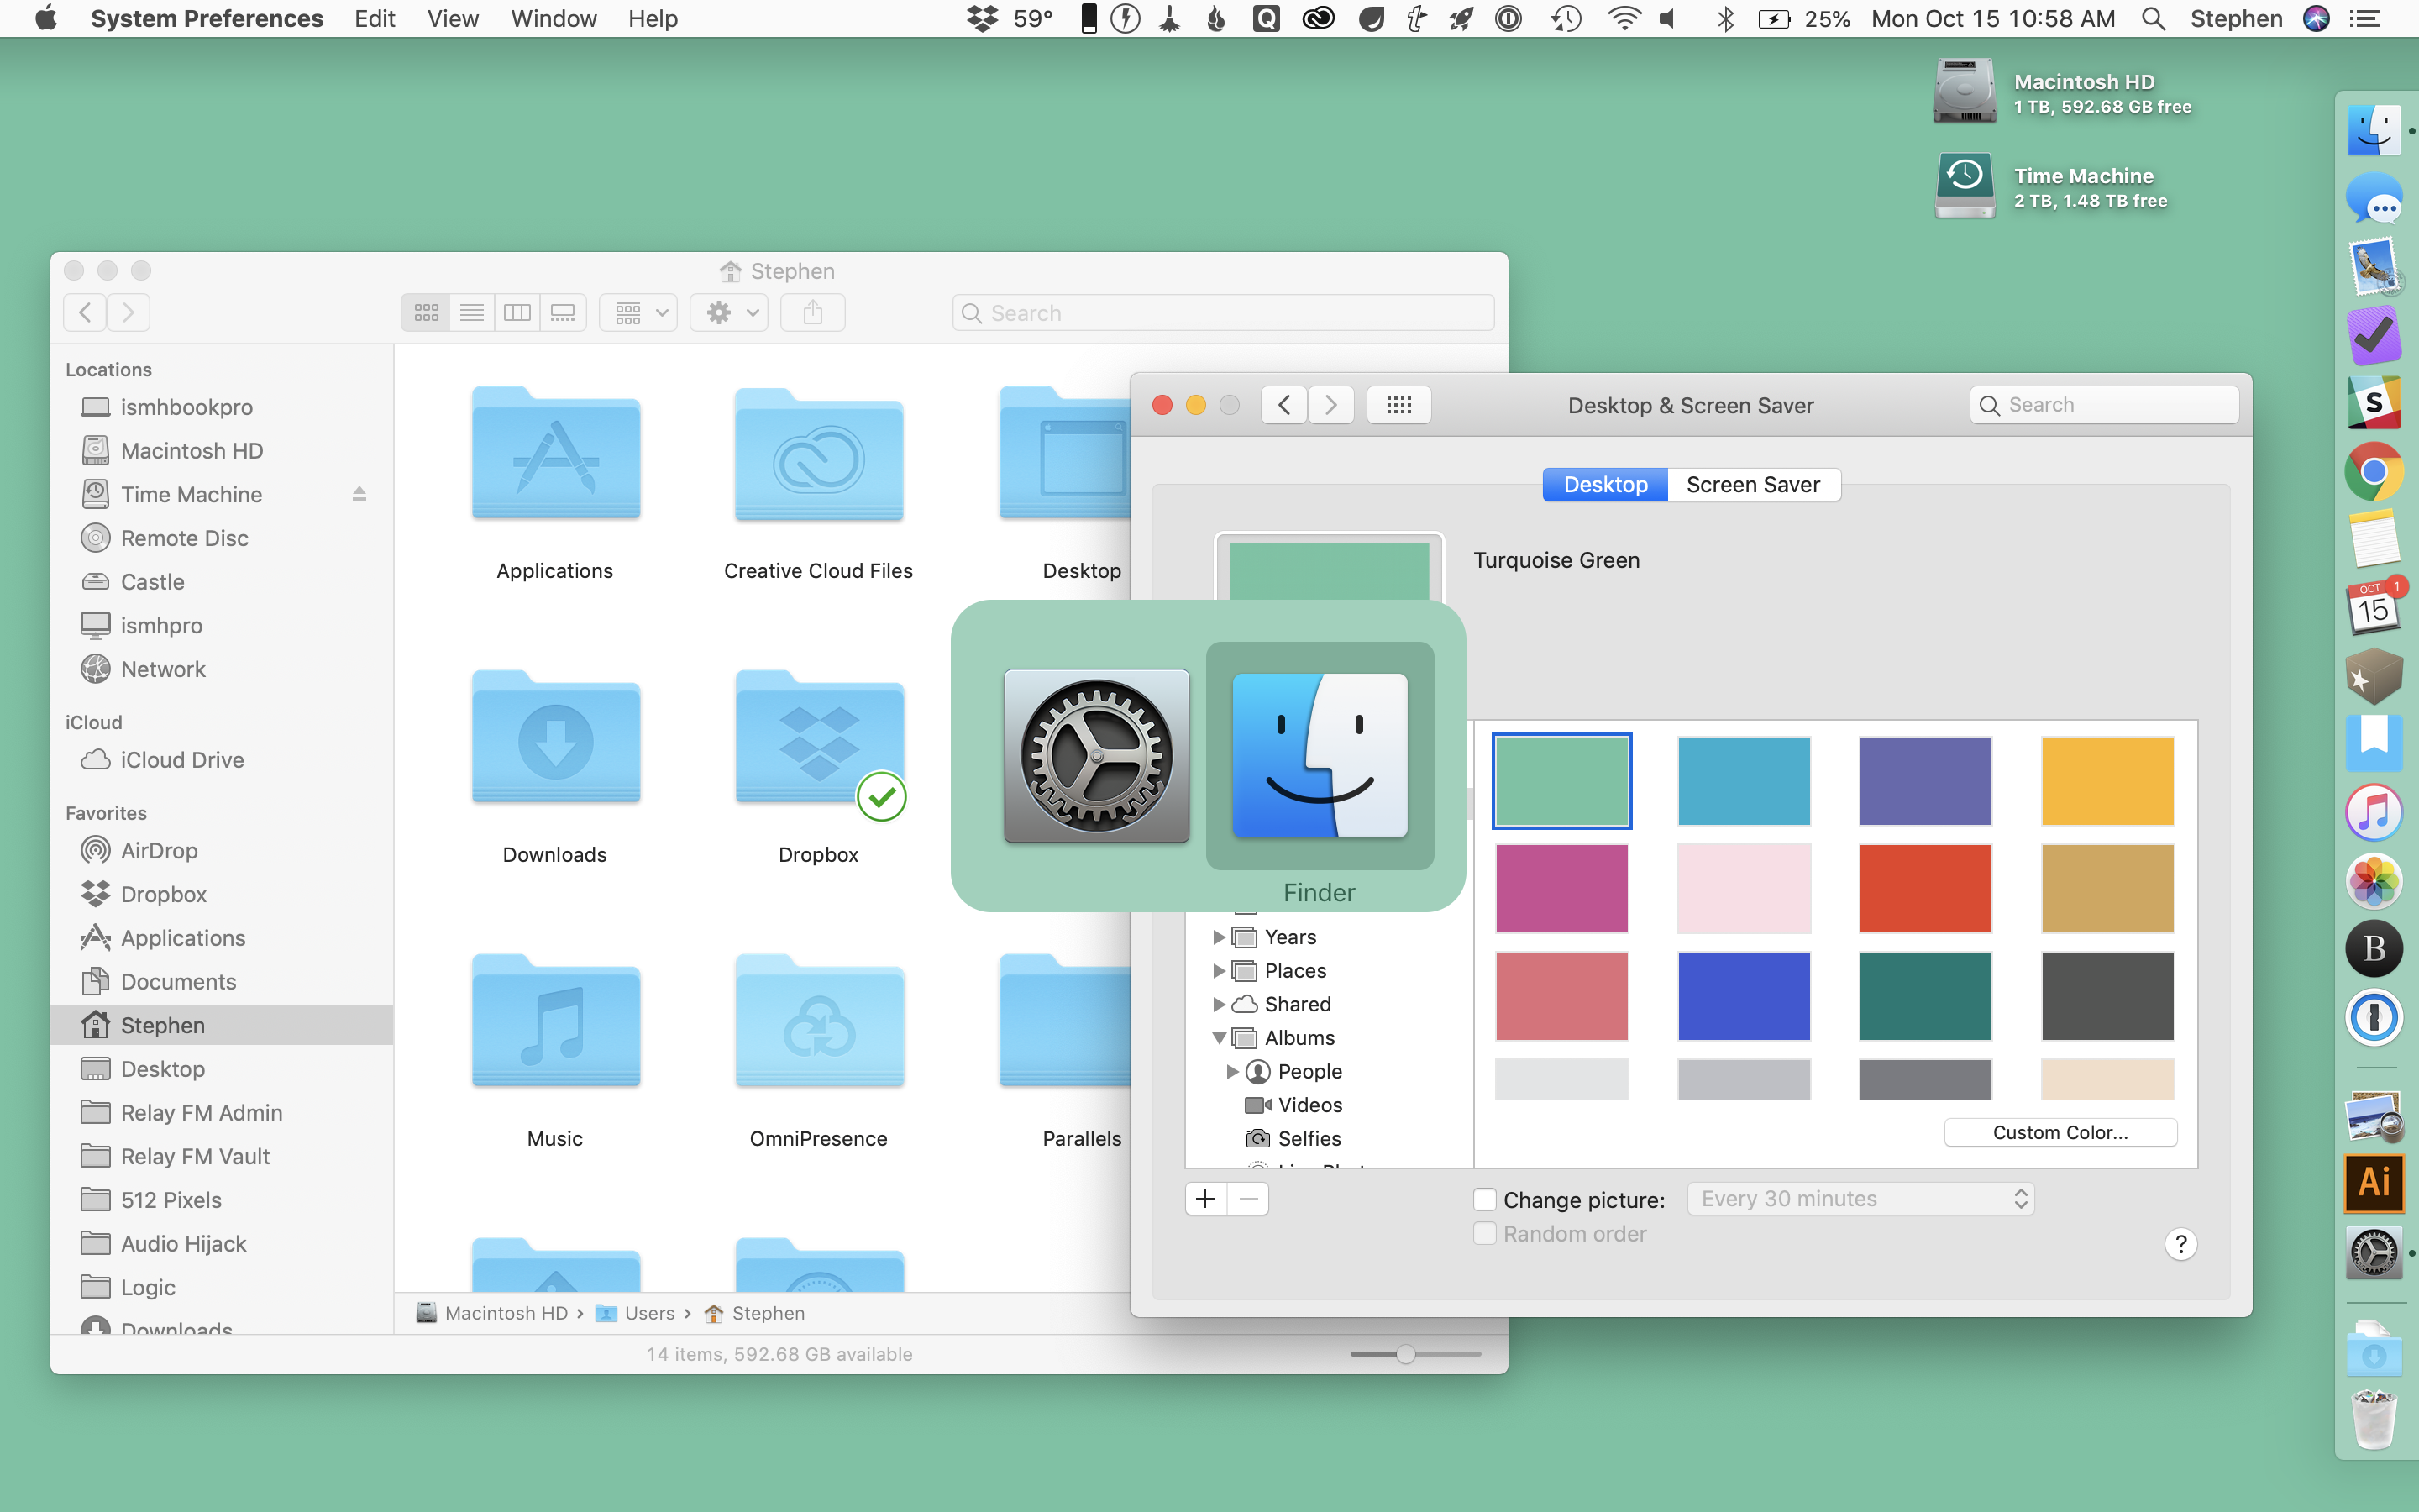
Task: Click the Spotlight search icon
Action: (x=2154, y=19)
